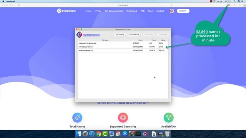Click the Set API Key button

click(x=120, y=34)
